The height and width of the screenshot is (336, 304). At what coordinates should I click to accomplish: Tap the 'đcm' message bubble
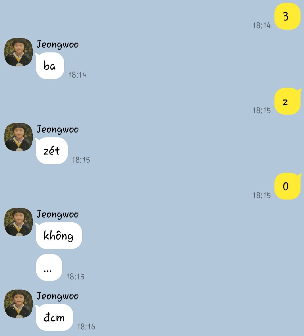point(54,317)
